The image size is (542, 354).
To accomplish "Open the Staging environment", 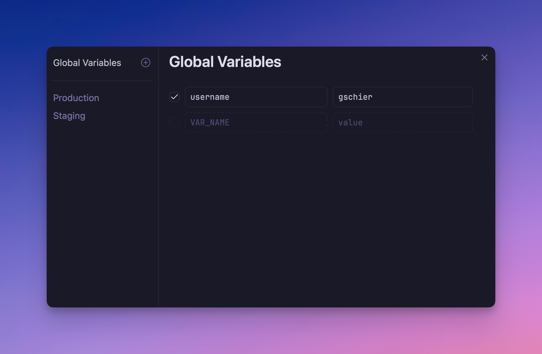I will (69, 116).
